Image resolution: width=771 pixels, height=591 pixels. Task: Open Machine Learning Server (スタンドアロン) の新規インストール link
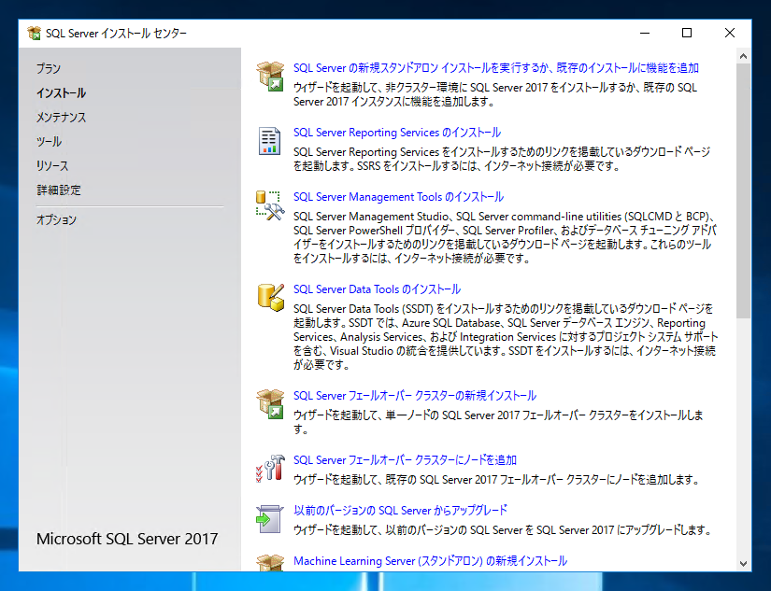pos(430,560)
